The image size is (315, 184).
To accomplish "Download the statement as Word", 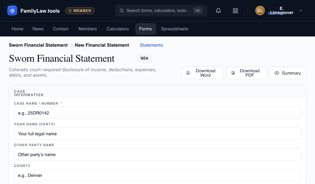I will 202,73.
